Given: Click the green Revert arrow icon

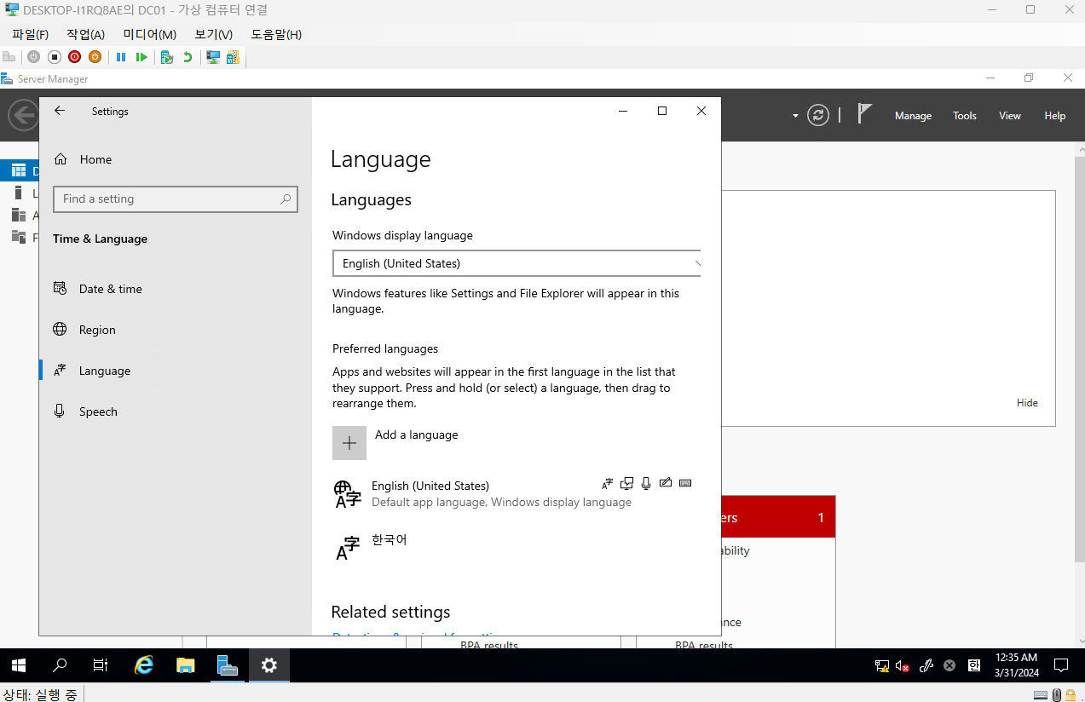Looking at the screenshot, I should (188, 57).
